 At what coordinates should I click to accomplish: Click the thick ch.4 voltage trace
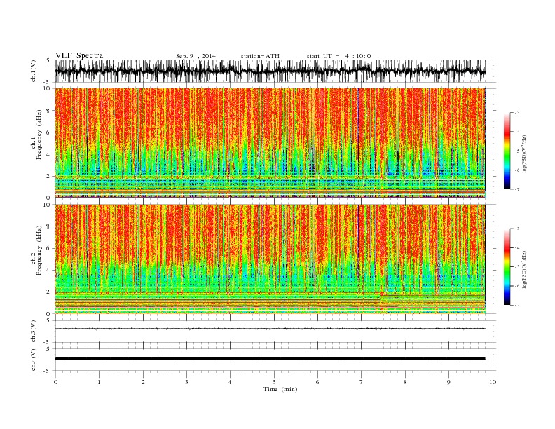270,359
